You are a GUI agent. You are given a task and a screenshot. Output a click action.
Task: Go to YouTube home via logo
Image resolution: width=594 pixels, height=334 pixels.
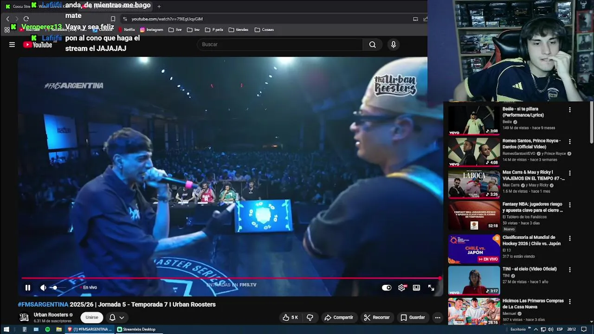(x=38, y=45)
